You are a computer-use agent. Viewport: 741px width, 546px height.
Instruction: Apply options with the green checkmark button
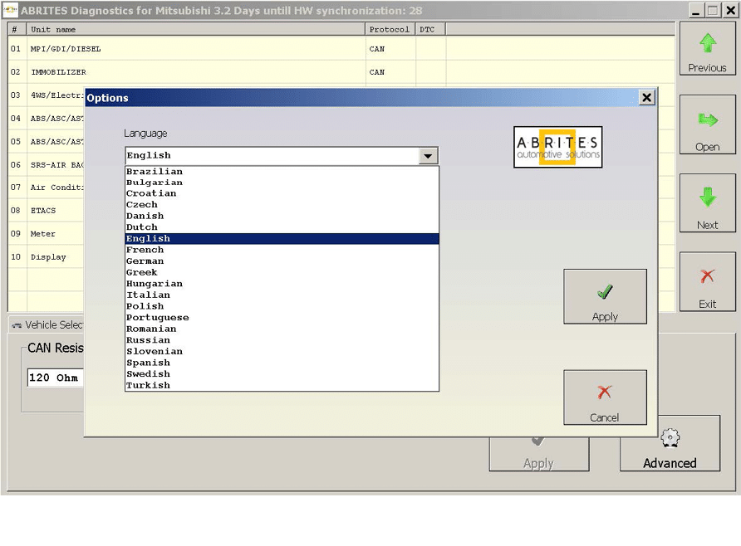click(605, 296)
